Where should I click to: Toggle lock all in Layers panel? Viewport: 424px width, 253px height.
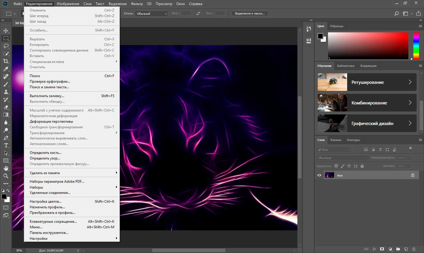click(362, 166)
